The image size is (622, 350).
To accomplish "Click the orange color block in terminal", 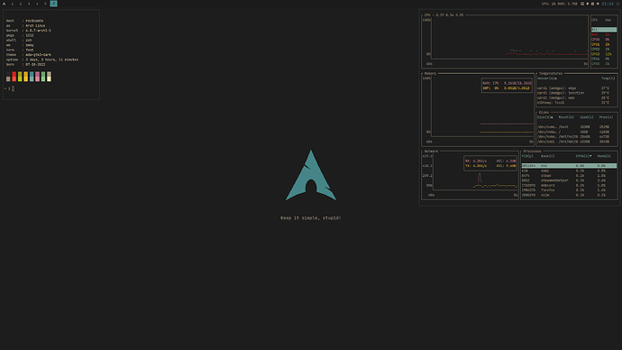I will click(26, 77).
